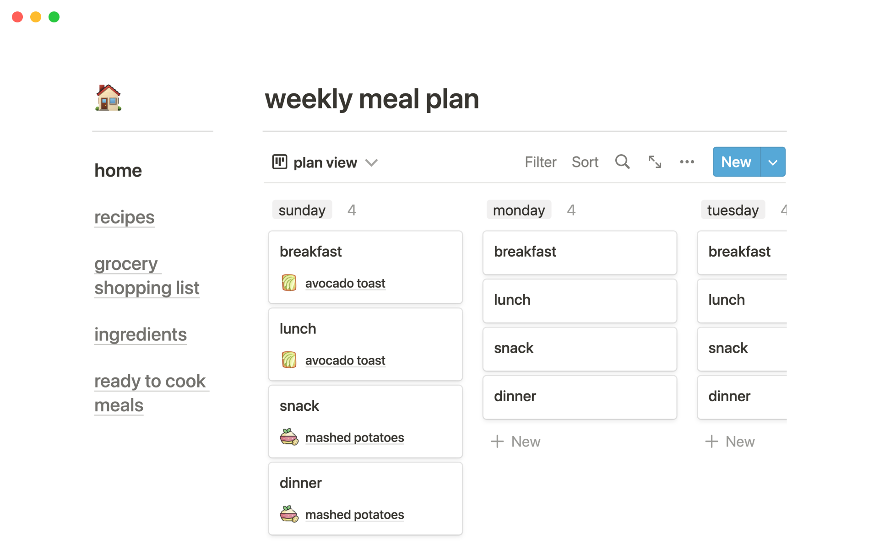Image resolution: width=879 pixels, height=549 pixels.
Task: Click the search magnifier icon
Action: [x=622, y=162]
